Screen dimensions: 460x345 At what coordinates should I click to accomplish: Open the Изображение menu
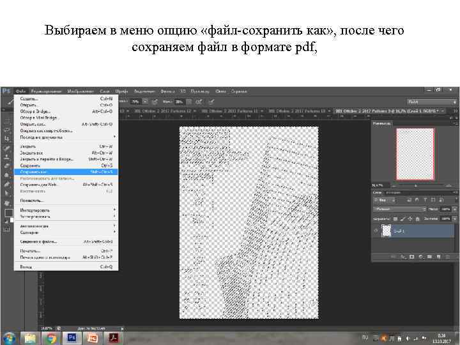coord(80,91)
